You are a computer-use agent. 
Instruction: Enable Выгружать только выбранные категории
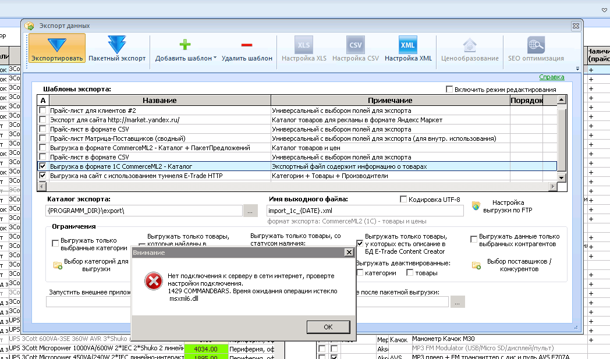[x=55, y=243]
